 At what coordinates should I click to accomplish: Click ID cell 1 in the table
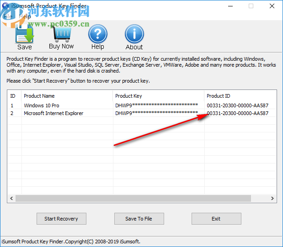[x=12, y=105]
